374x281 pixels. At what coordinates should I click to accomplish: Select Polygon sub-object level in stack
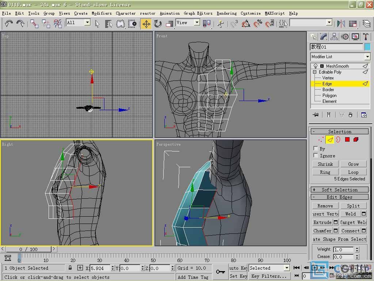click(x=329, y=95)
